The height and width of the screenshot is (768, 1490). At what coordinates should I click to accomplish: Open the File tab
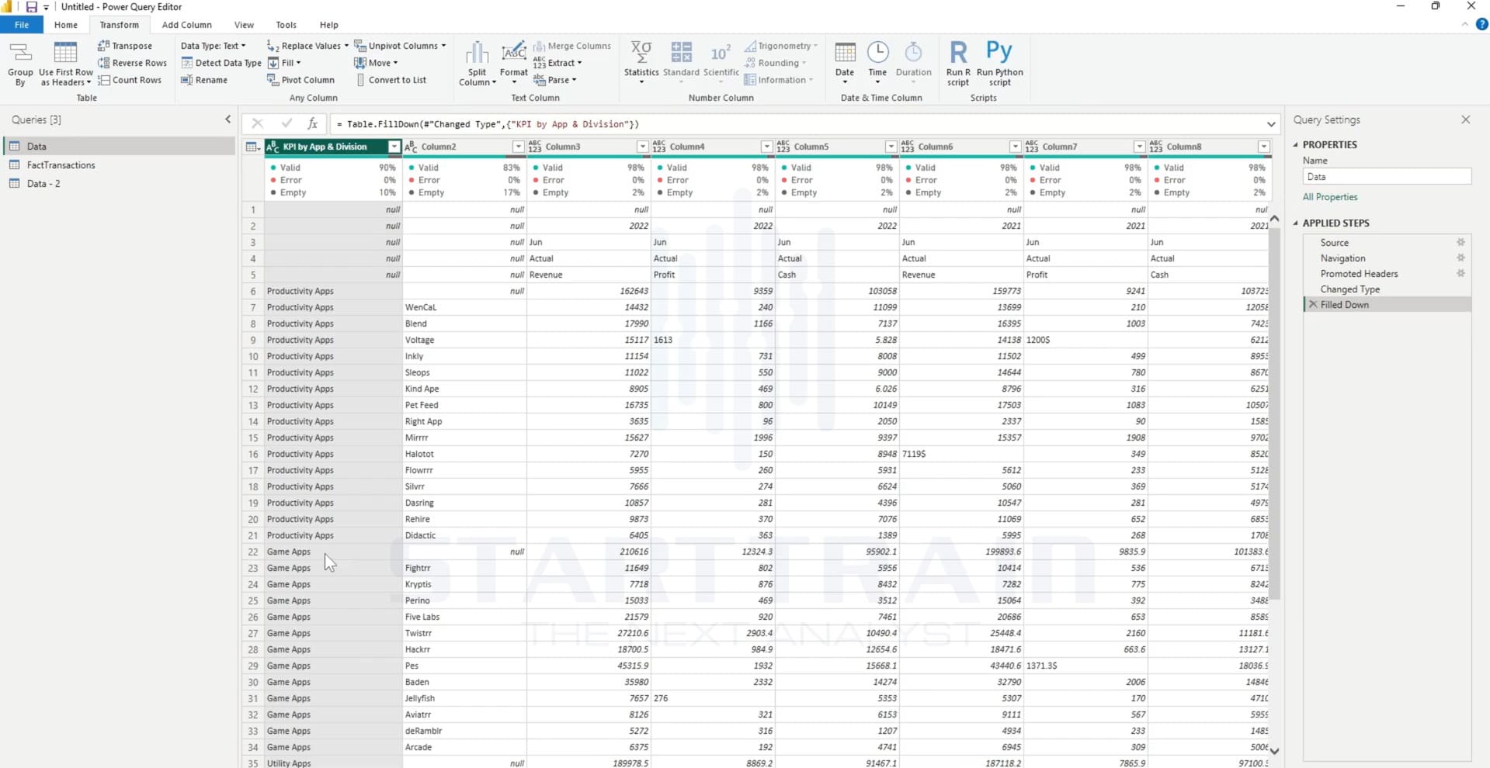22,25
